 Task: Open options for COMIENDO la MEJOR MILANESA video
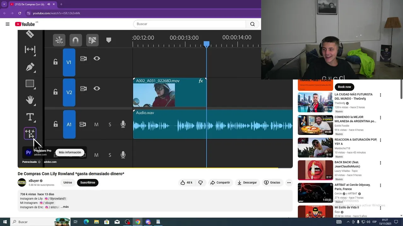click(380, 118)
